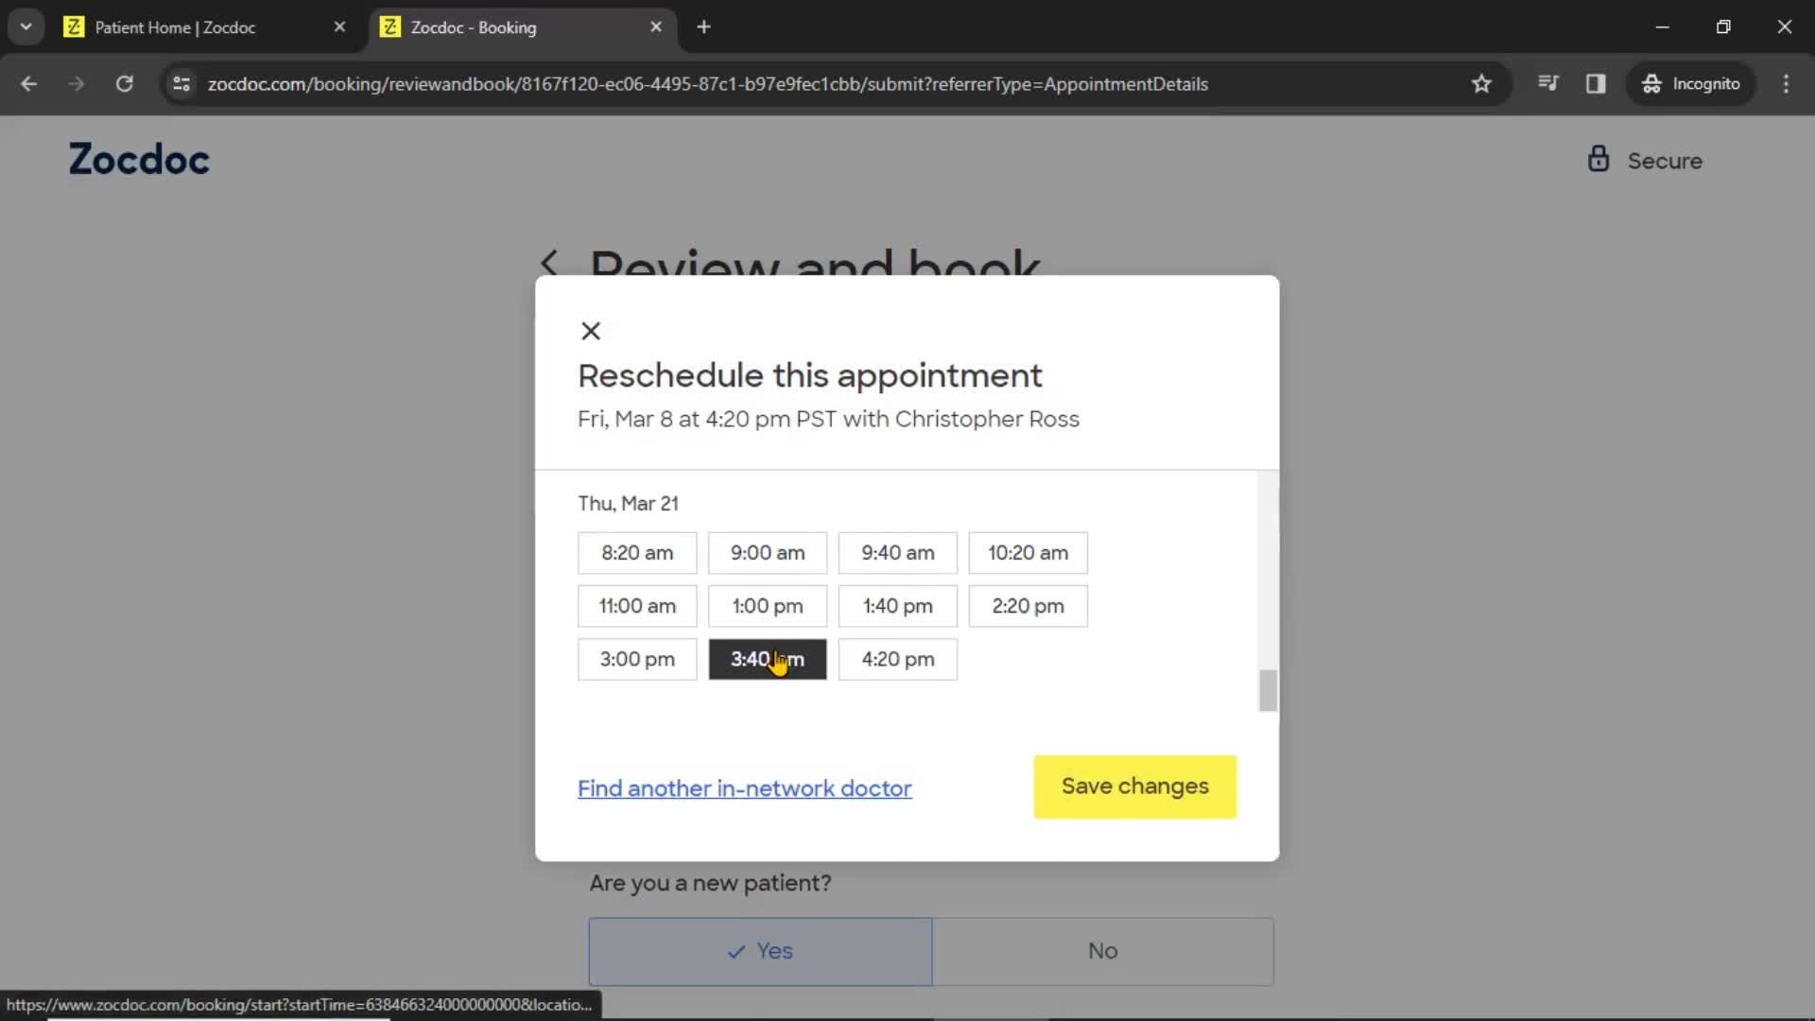
Task: Click the time slots scrollbar thumb
Action: [1268, 690]
